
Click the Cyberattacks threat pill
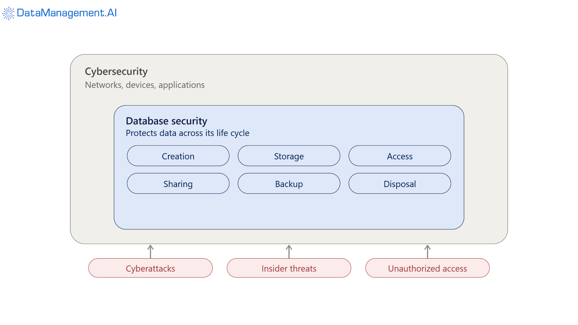pos(150,268)
